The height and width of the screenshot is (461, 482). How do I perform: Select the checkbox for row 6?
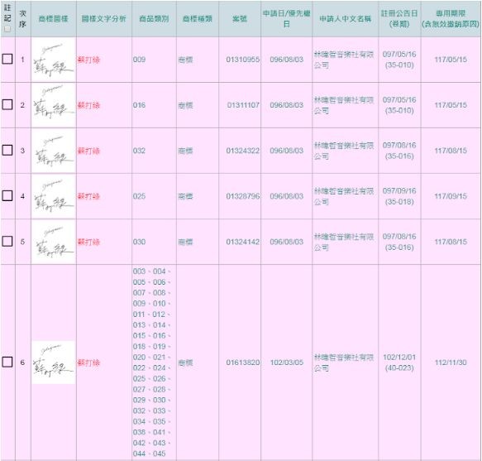(x=7, y=362)
